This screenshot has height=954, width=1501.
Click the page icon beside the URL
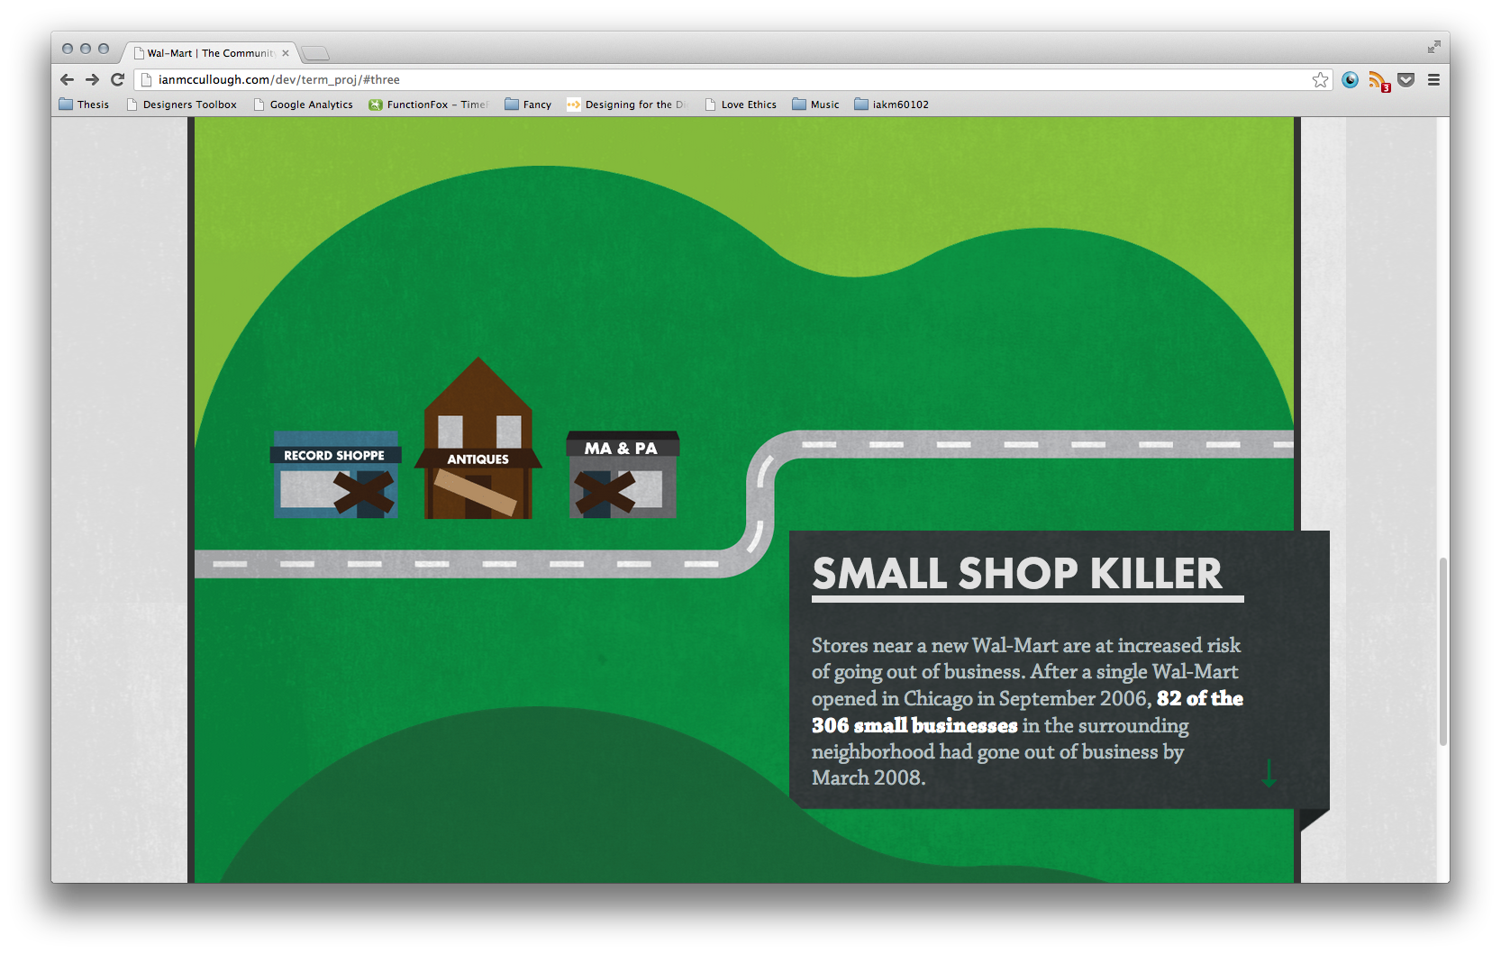pyautogui.click(x=146, y=79)
